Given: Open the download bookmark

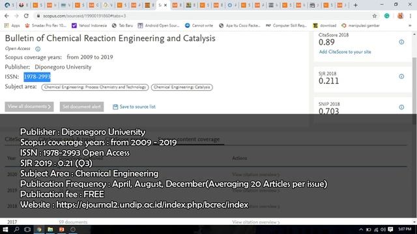Looking at the screenshot, I should [x=324, y=25].
